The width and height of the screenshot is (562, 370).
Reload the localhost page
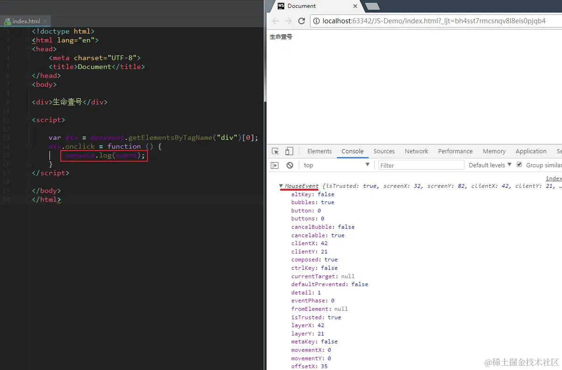tap(302, 21)
